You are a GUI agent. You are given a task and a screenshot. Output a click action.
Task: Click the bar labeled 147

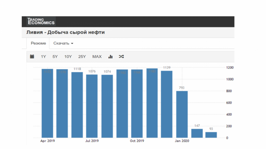click(197, 133)
